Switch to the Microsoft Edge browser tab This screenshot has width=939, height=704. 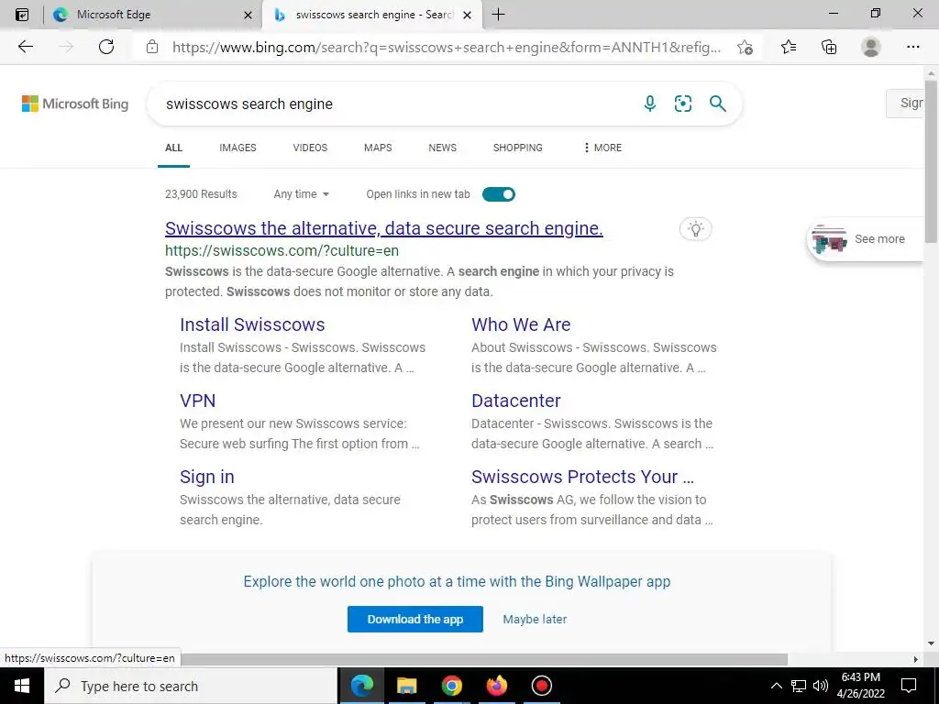pos(153,15)
